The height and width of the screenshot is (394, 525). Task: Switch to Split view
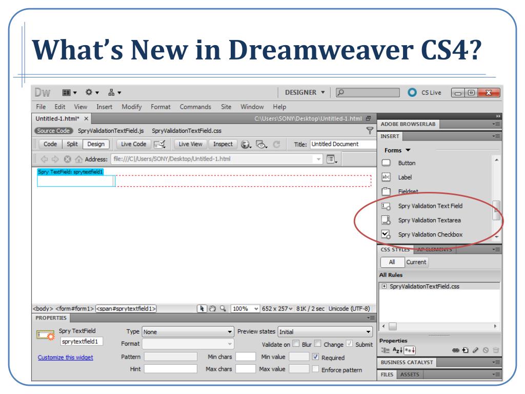pos(72,144)
